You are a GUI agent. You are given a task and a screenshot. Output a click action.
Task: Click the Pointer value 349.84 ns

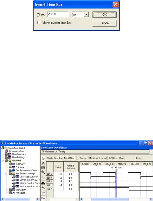click(x=93, y=158)
